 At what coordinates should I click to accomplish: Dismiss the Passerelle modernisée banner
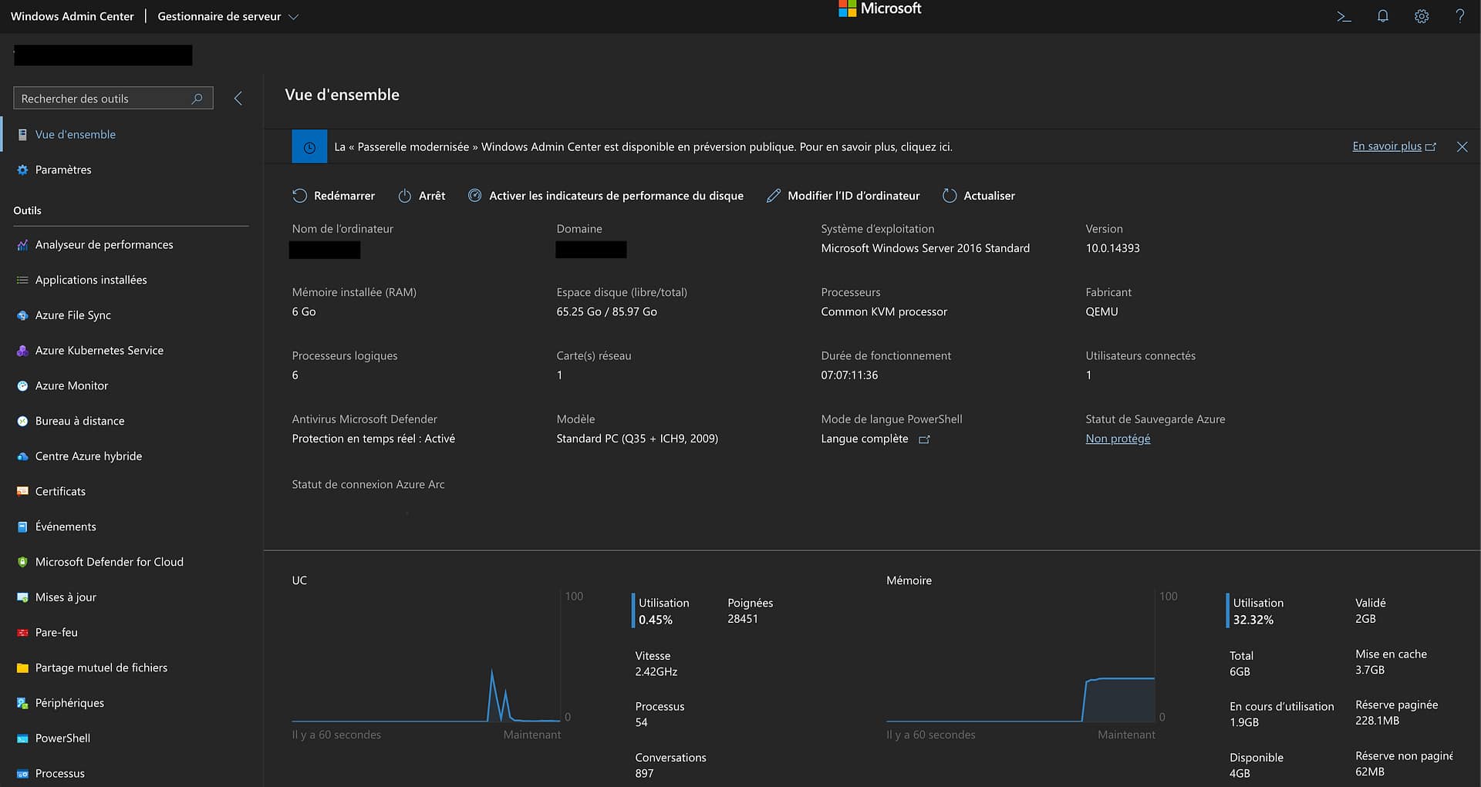[x=1462, y=146]
